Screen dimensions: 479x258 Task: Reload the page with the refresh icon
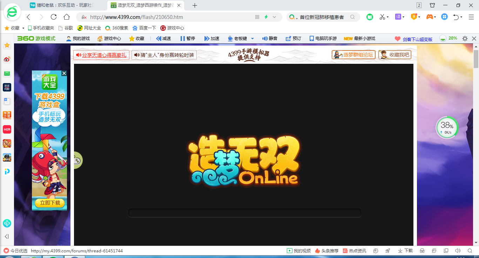click(54, 17)
